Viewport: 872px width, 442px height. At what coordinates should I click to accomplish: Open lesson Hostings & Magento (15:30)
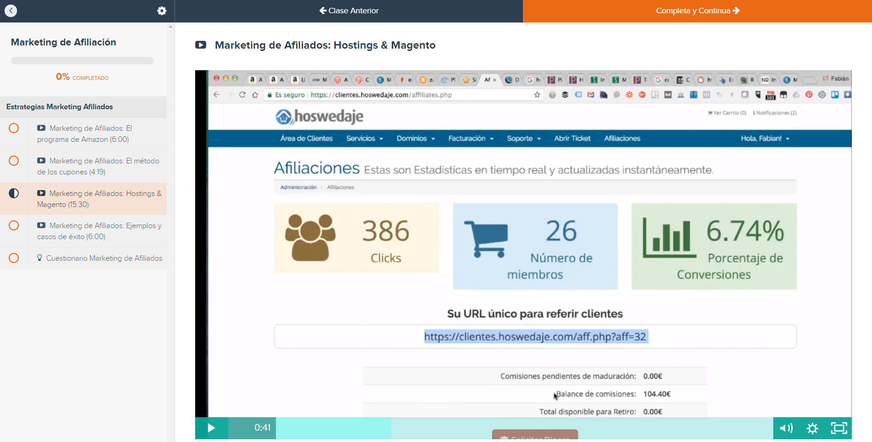(x=97, y=199)
